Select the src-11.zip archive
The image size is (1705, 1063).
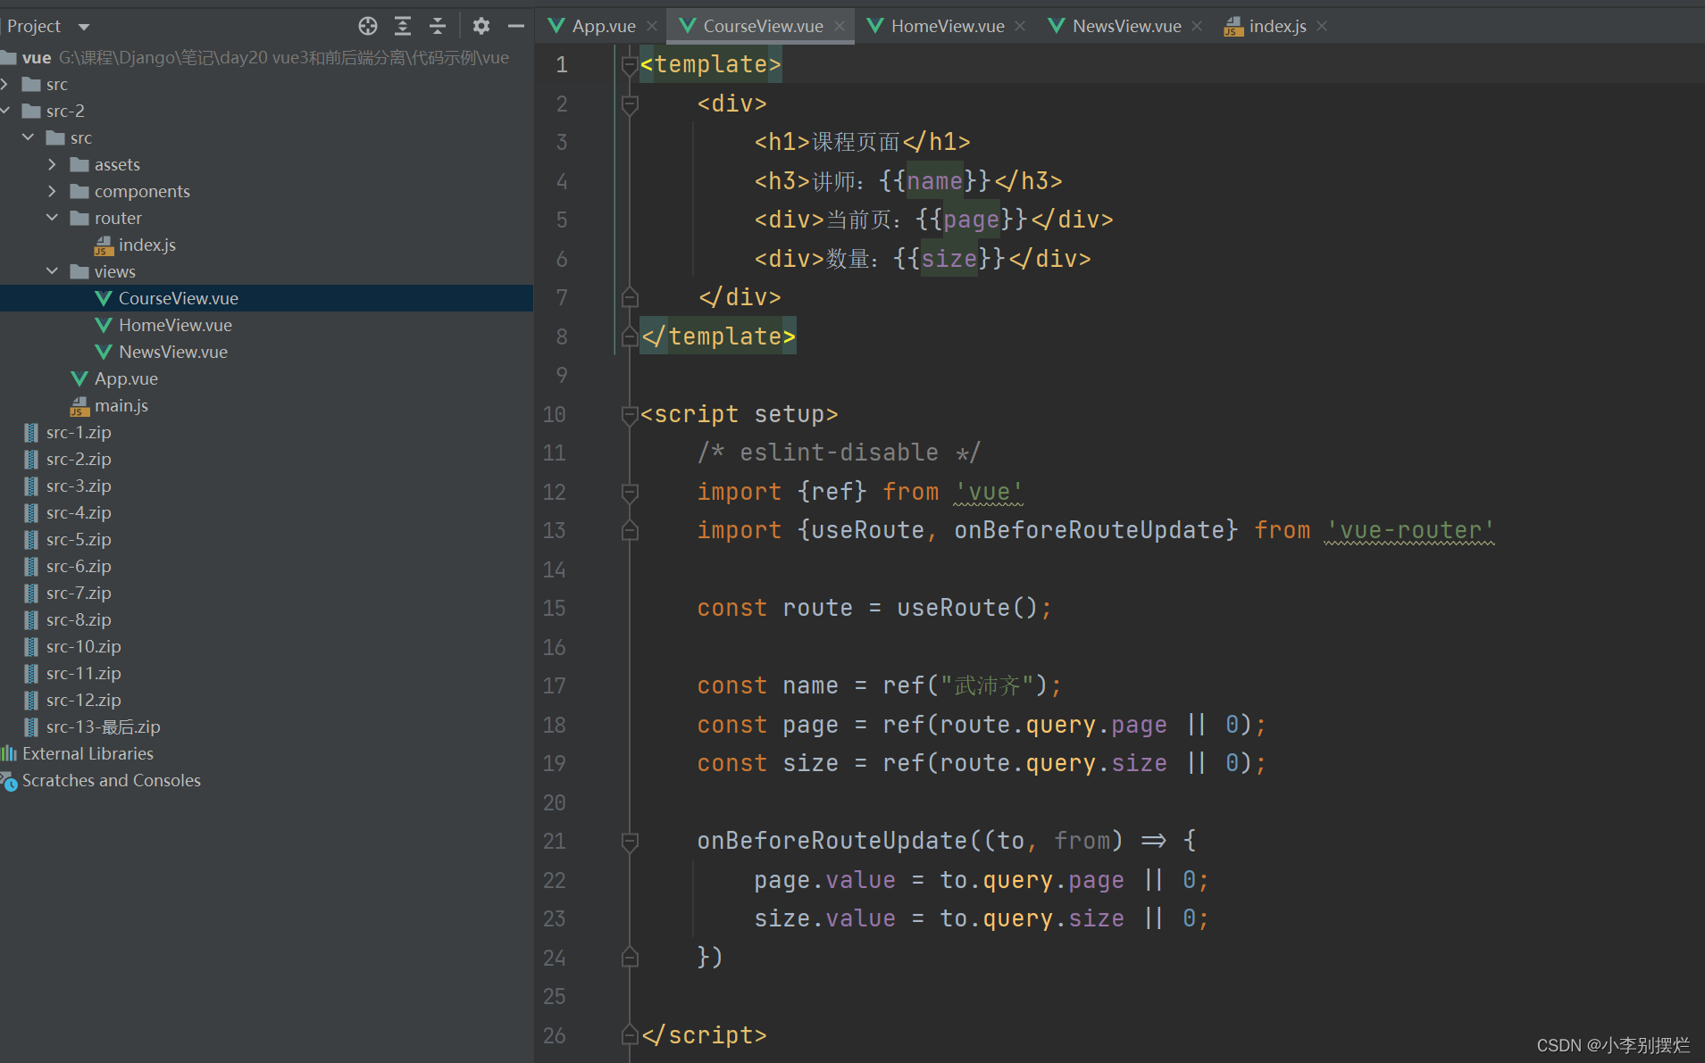[266, 673]
